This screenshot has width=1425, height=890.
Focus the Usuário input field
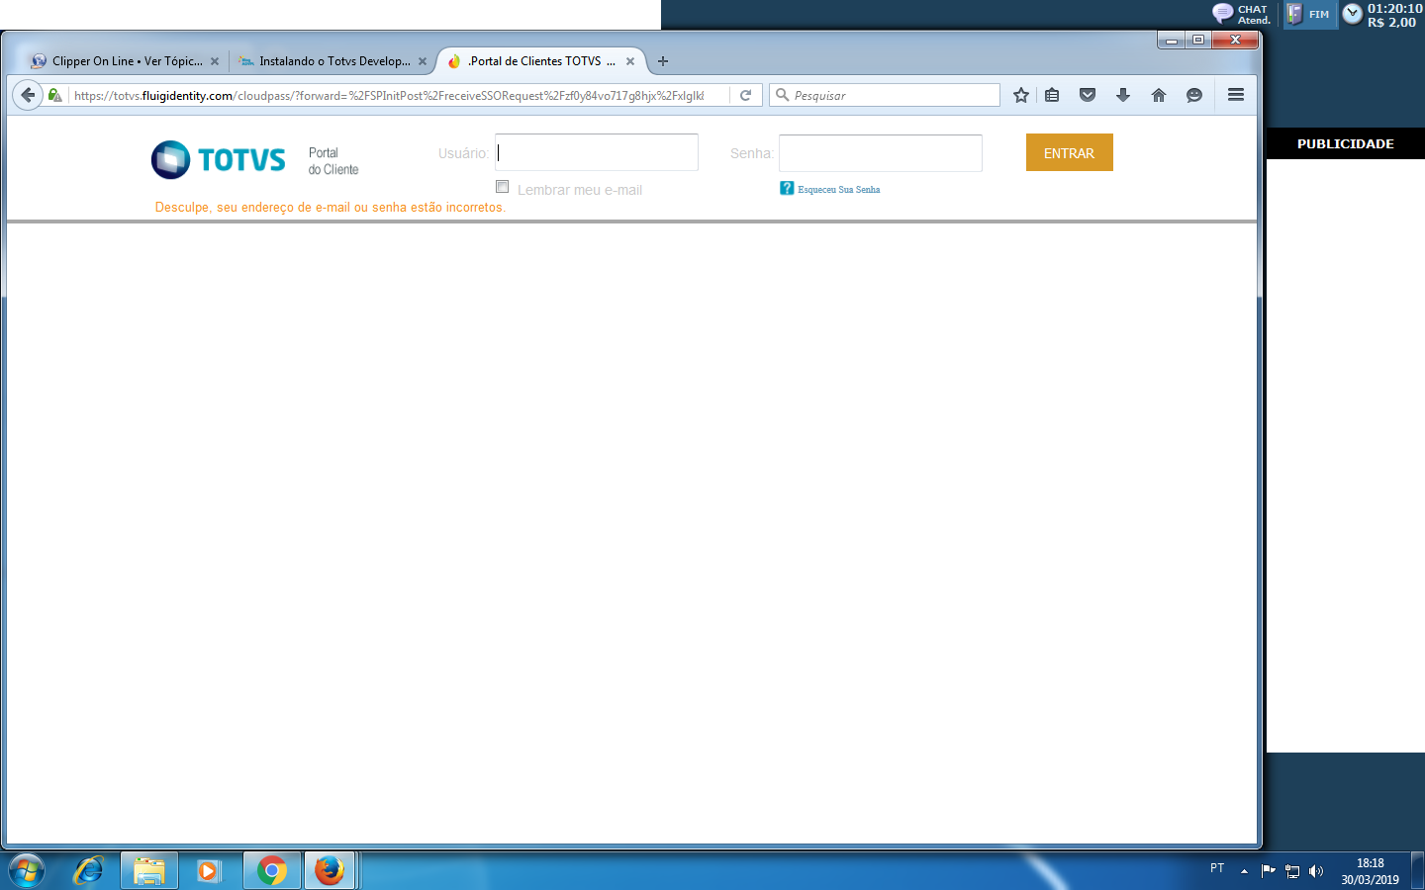click(x=597, y=152)
